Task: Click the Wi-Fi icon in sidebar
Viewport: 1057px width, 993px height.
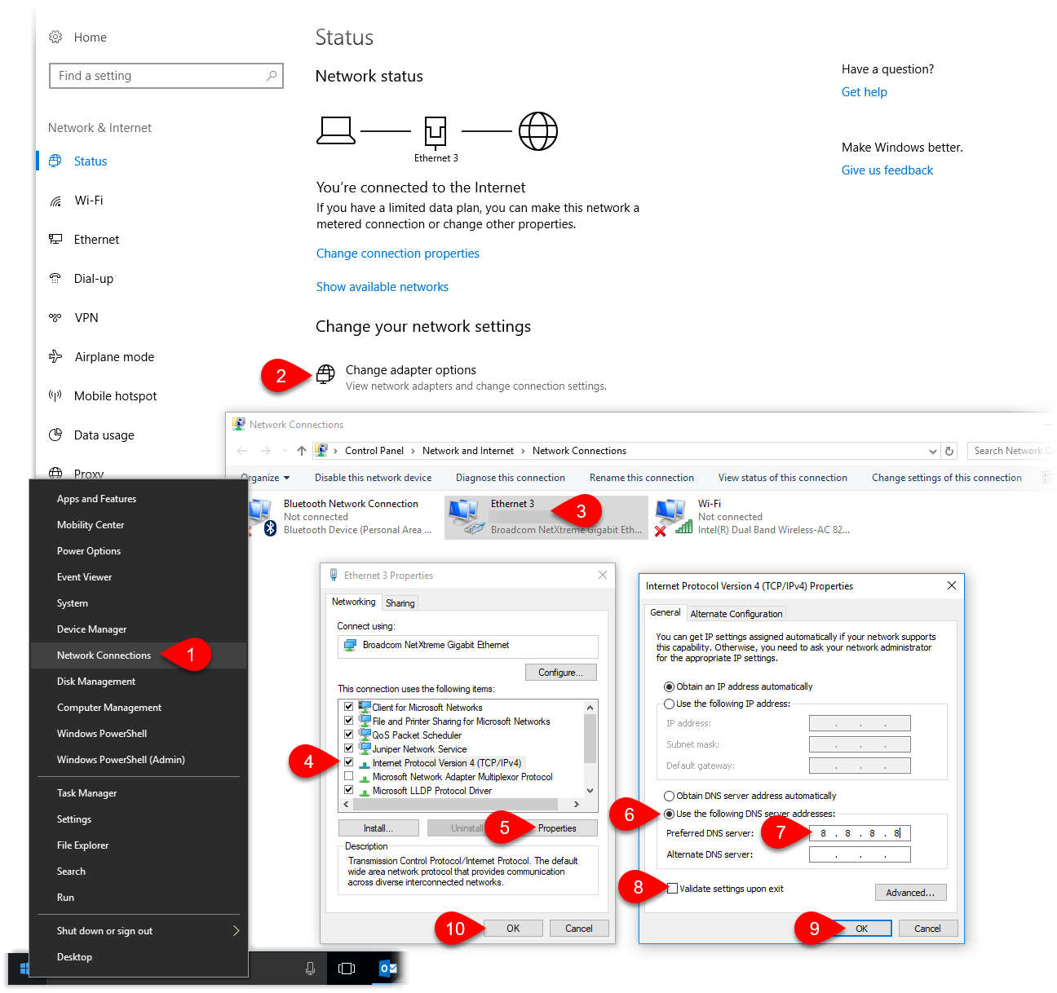Action: coord(55,201)
